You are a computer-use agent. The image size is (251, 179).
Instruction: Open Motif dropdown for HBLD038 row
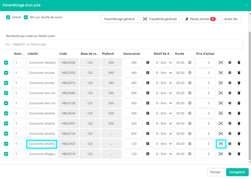163,62
